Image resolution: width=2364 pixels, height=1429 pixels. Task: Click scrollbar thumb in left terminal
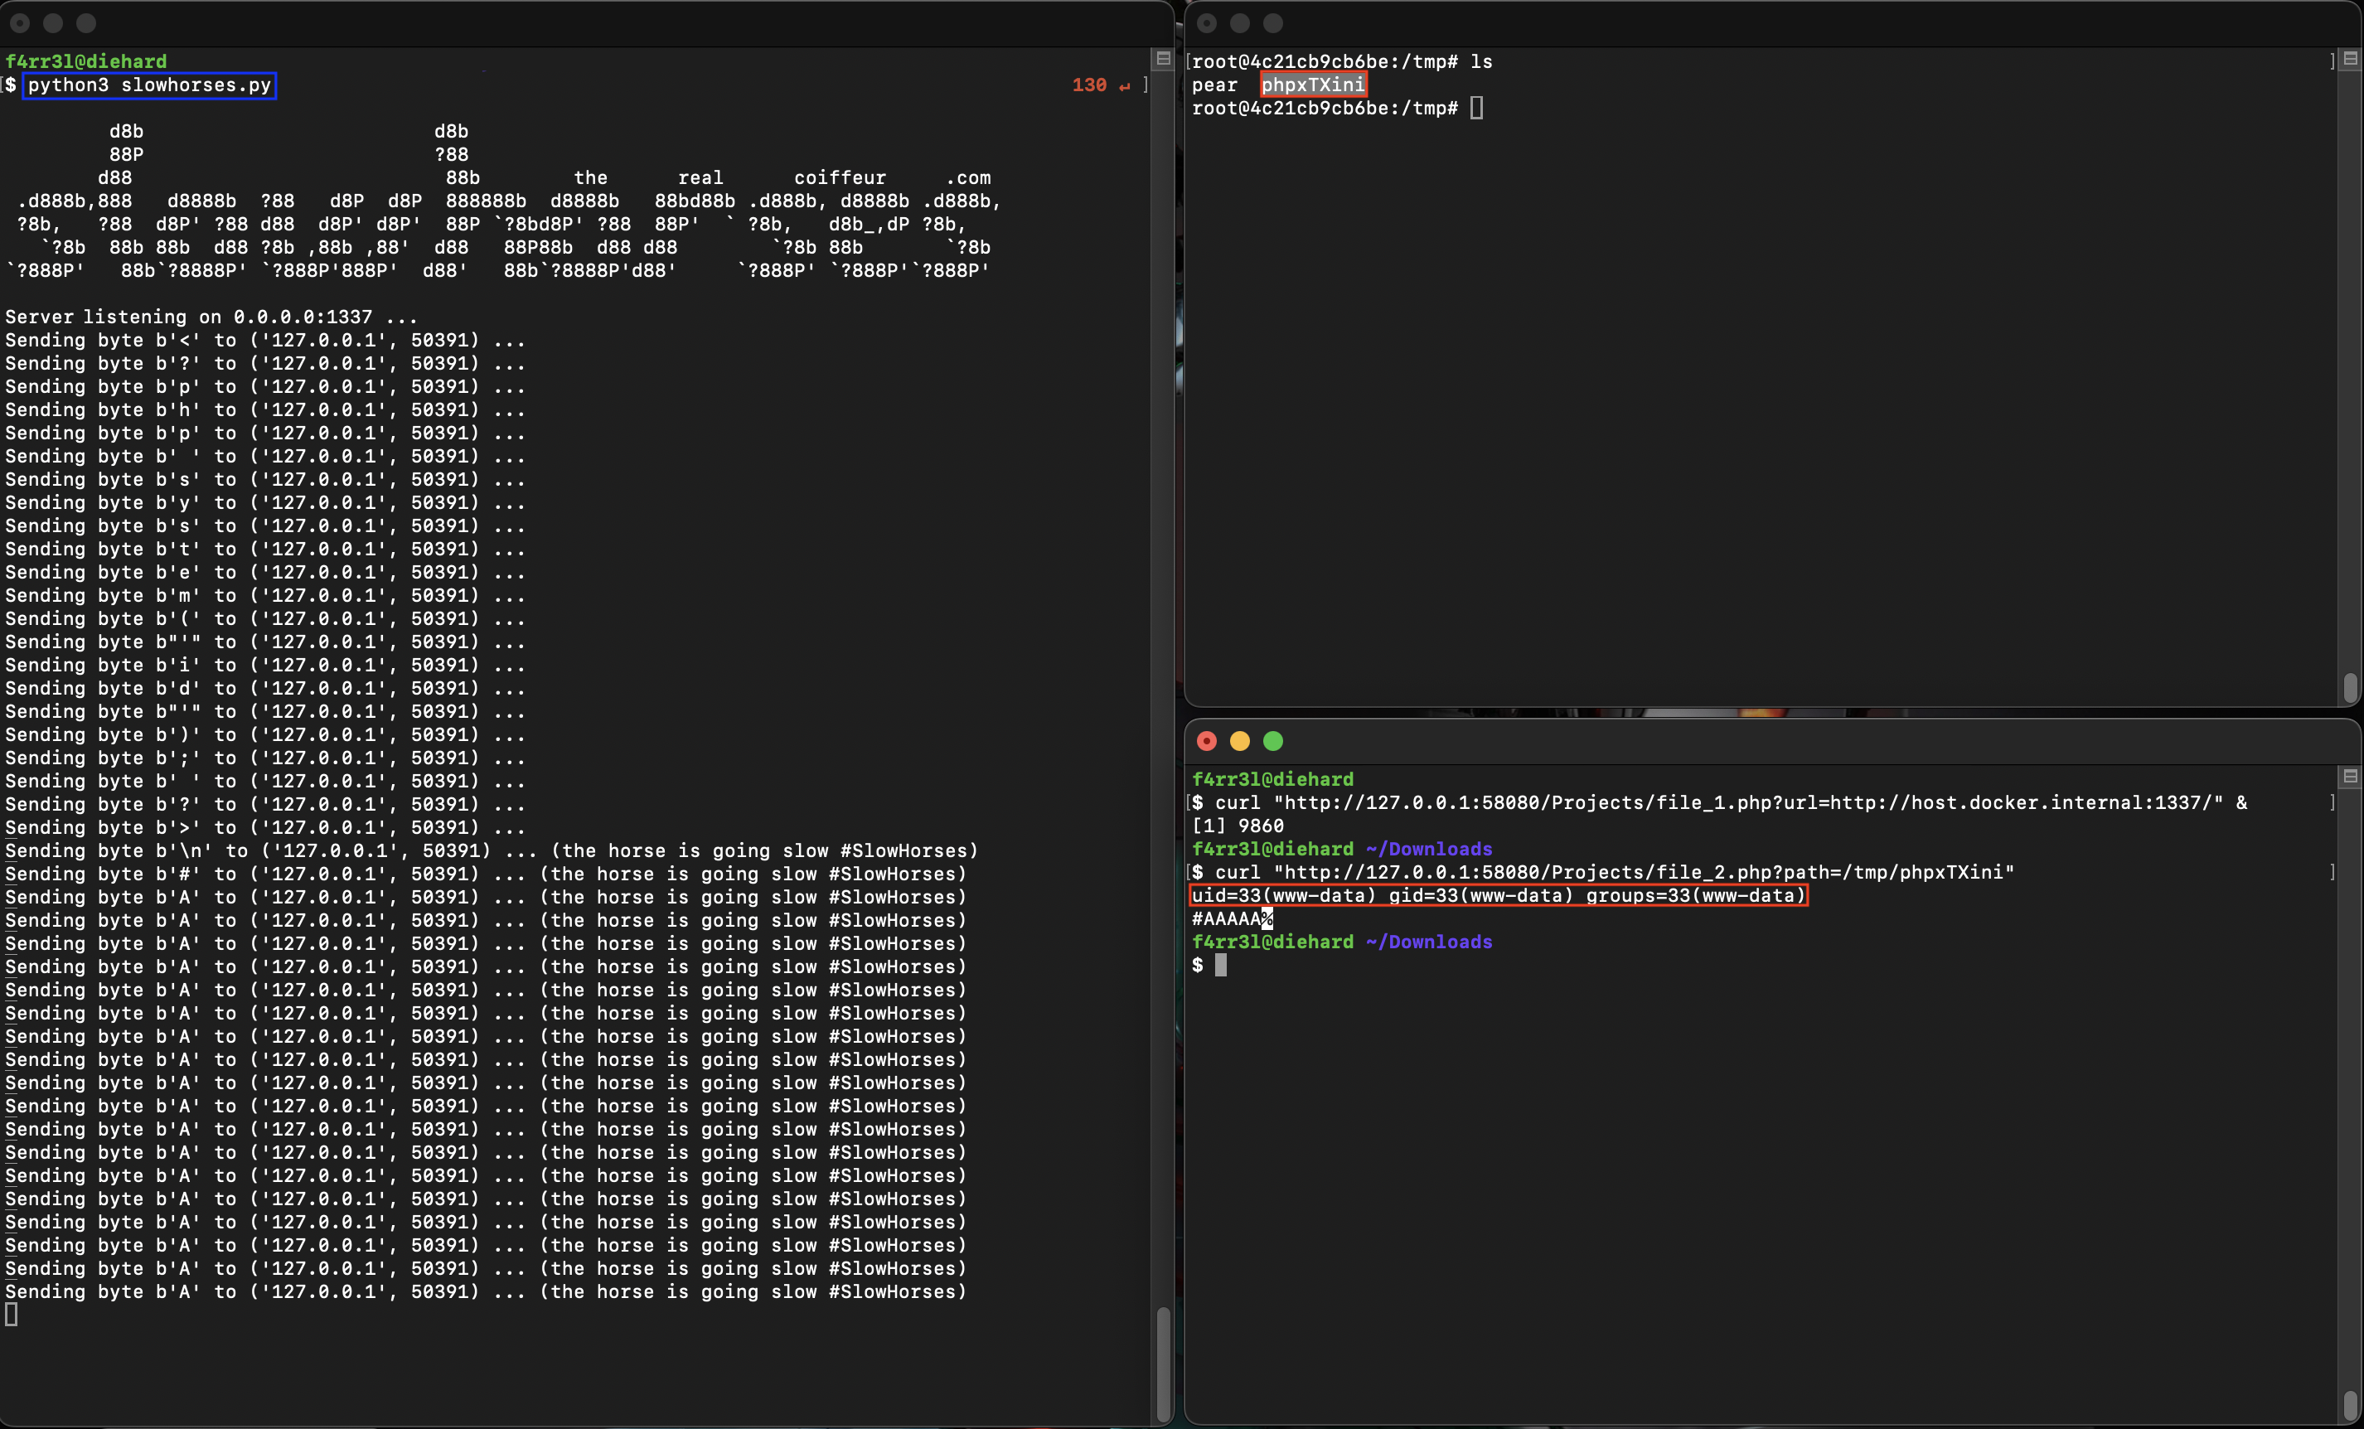[1163, 1363]
